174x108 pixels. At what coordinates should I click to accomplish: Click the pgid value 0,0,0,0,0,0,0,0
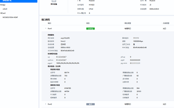pos(135,60)
